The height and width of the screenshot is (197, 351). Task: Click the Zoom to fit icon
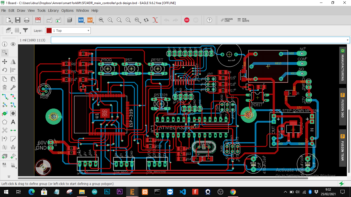[101, 20]
